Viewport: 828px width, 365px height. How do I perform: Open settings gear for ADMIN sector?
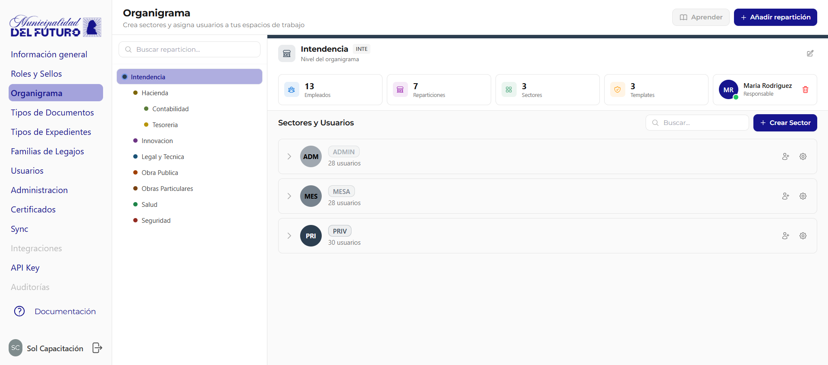[x=803, y=156]
